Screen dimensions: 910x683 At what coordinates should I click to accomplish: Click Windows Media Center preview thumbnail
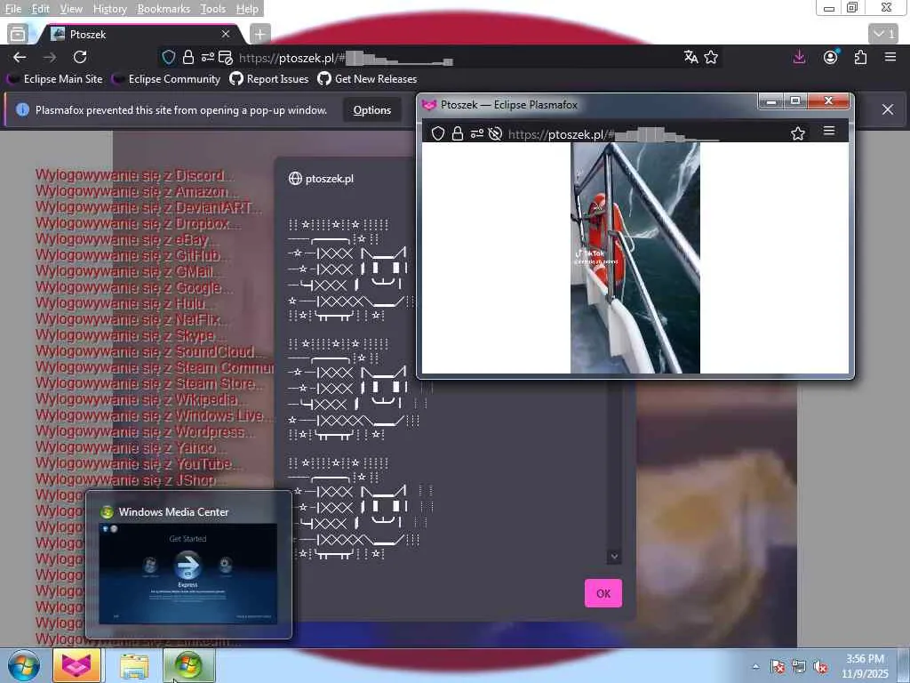188,574
